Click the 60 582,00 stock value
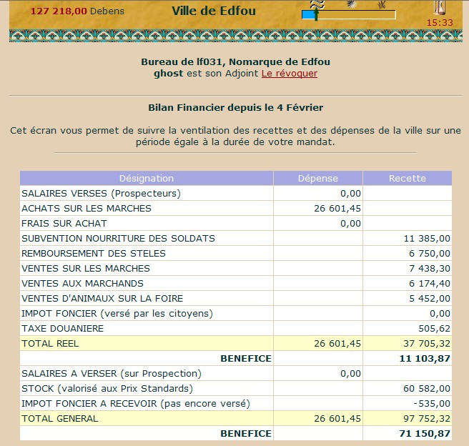Image resolution: width=469 pixels, height=446 pixels. click(427, 388)
